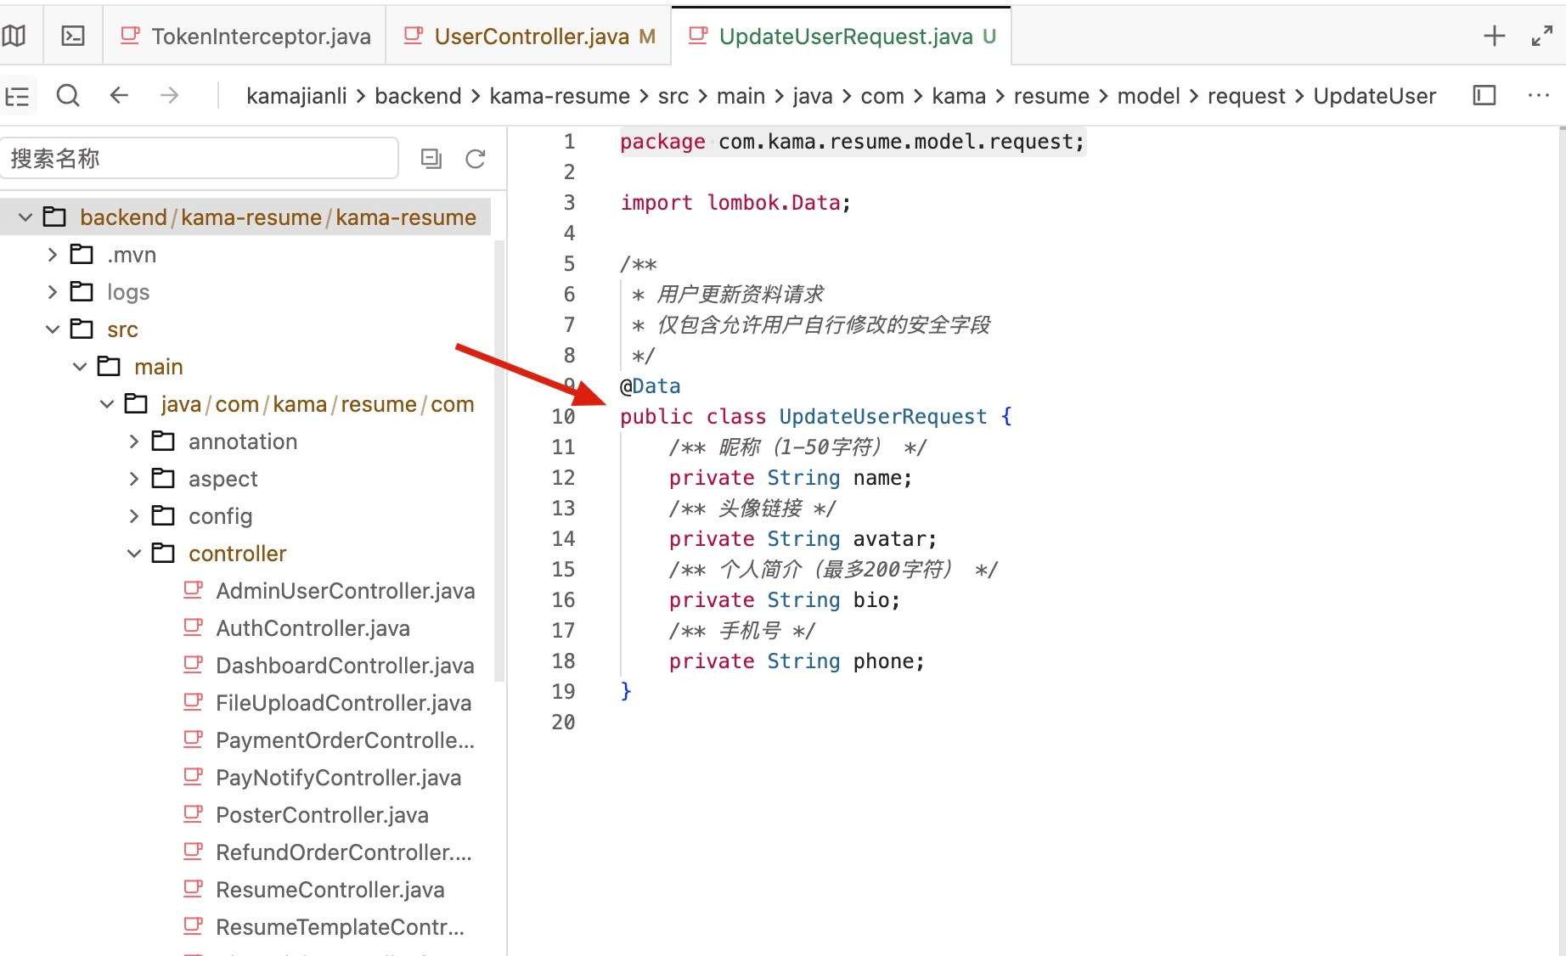Open ResumeController.java file

(x=330, y=890)
